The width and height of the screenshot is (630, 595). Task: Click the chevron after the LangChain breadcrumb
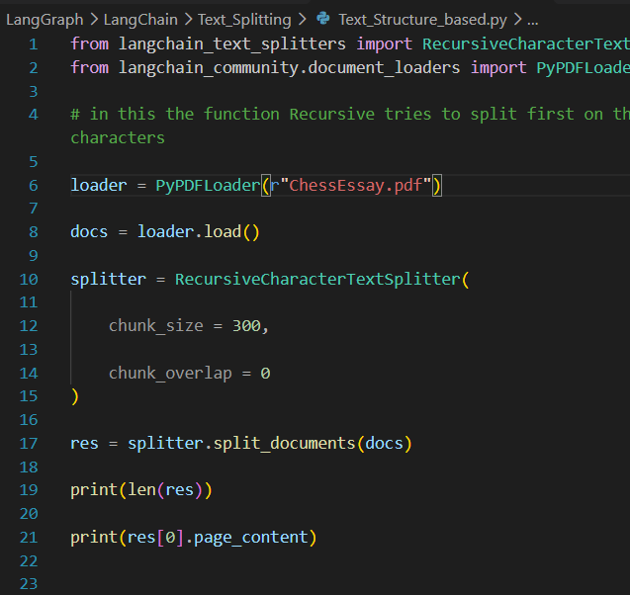click(x=188, y=20)
